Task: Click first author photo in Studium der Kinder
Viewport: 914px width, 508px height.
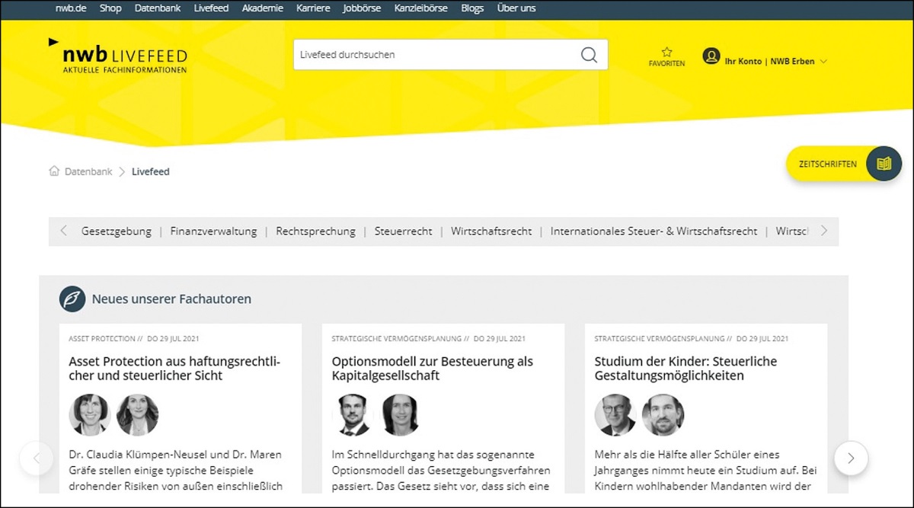Action: coord(615,415)
